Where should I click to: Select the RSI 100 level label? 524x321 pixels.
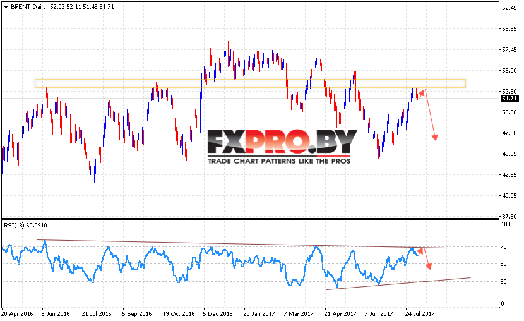pos(506,224)
